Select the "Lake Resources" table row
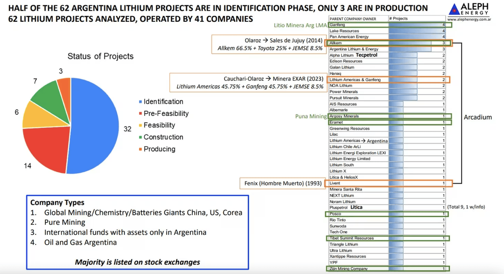 [387, 31]
